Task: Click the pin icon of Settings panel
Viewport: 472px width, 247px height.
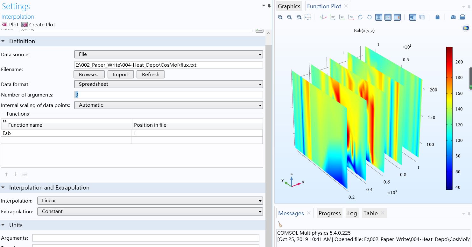Action: tap(269, 6)
